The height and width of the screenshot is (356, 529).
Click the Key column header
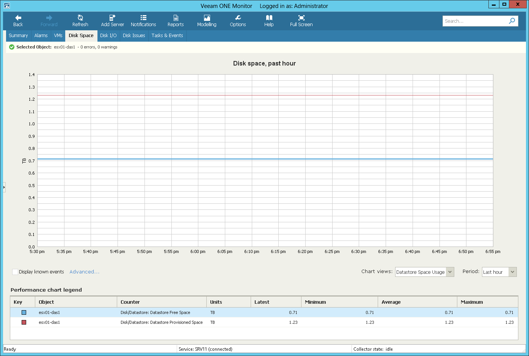pyautogui.click(x=23, y=302)
